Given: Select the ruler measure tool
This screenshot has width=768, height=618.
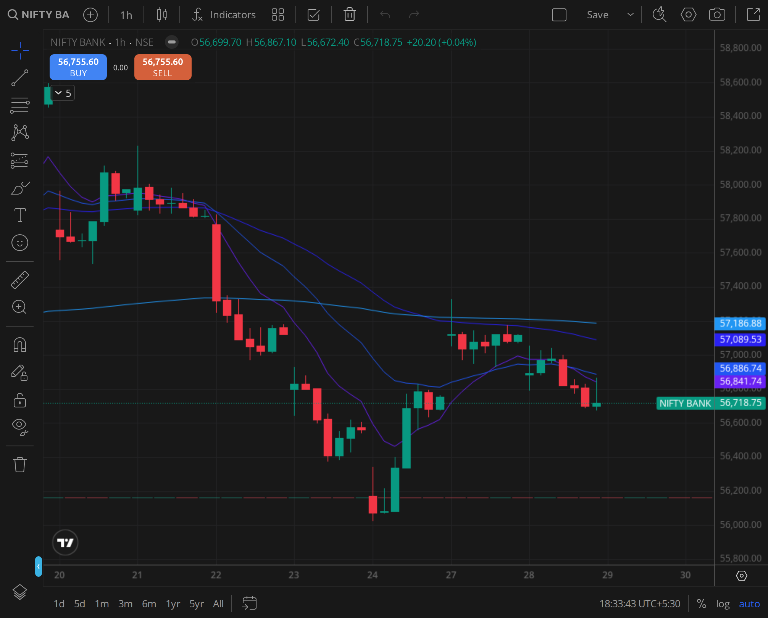Looking at the screenshot, I should click(x=20, y=280).
